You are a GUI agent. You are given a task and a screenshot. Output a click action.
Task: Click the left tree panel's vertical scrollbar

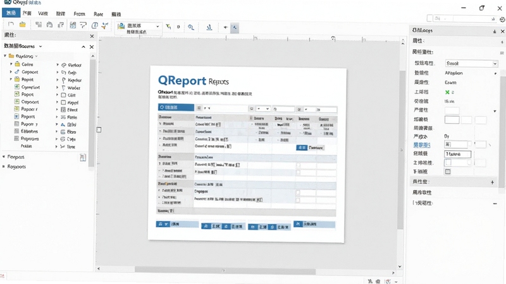point(92,113)
